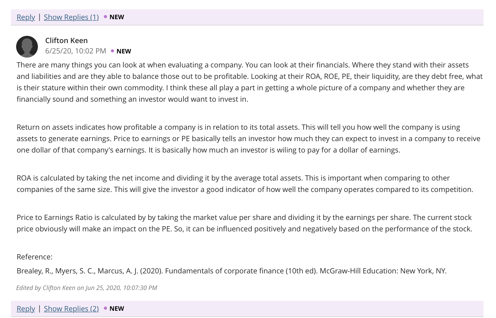Viewport: 496px width, 318px height.
Task: Click the paragraph beginning 'There are many things'
Action: pyautogui.click(x=250, y=82)
